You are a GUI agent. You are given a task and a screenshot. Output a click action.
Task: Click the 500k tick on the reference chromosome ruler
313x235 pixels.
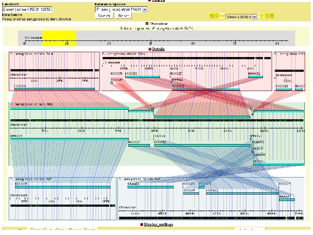45,131
